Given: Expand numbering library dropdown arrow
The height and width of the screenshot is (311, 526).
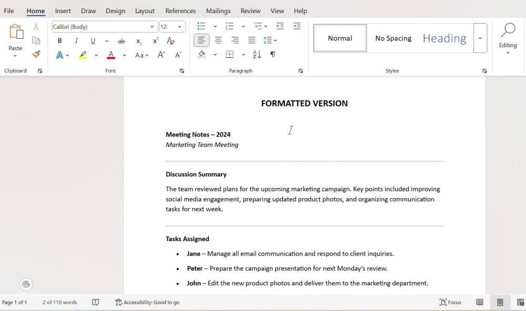Looking at the screenshot, I should [243, 26].
